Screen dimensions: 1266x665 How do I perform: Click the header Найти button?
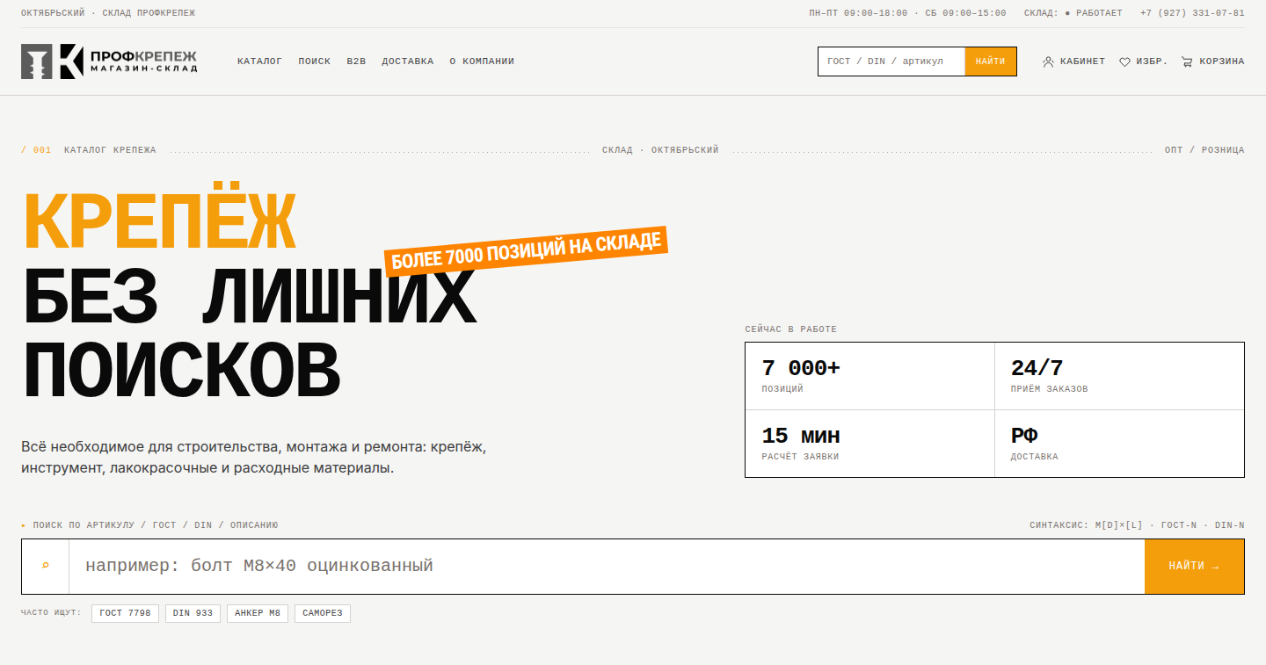click(x=991, y=61)
